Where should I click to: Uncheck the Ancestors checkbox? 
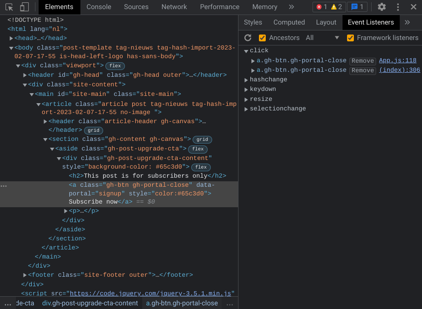[262, 38]
